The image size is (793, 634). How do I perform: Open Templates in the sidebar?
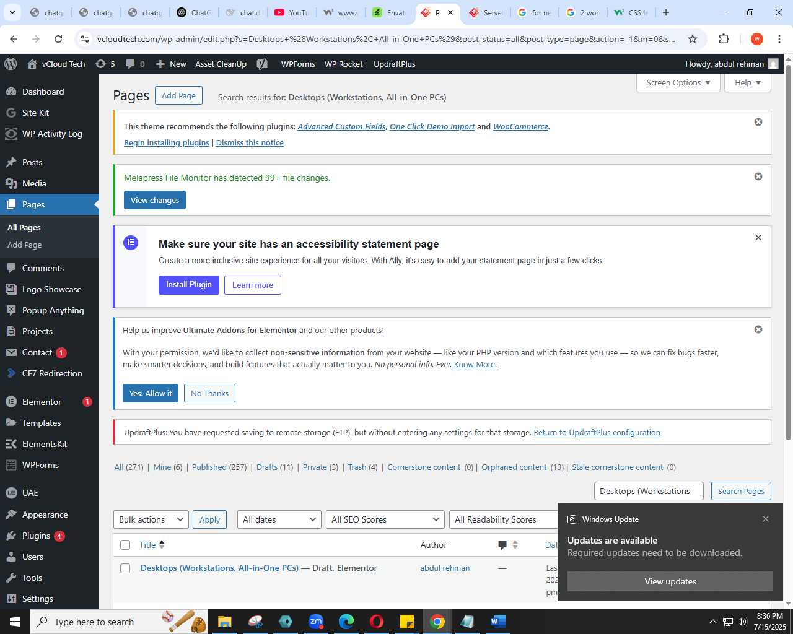(42, 423)
